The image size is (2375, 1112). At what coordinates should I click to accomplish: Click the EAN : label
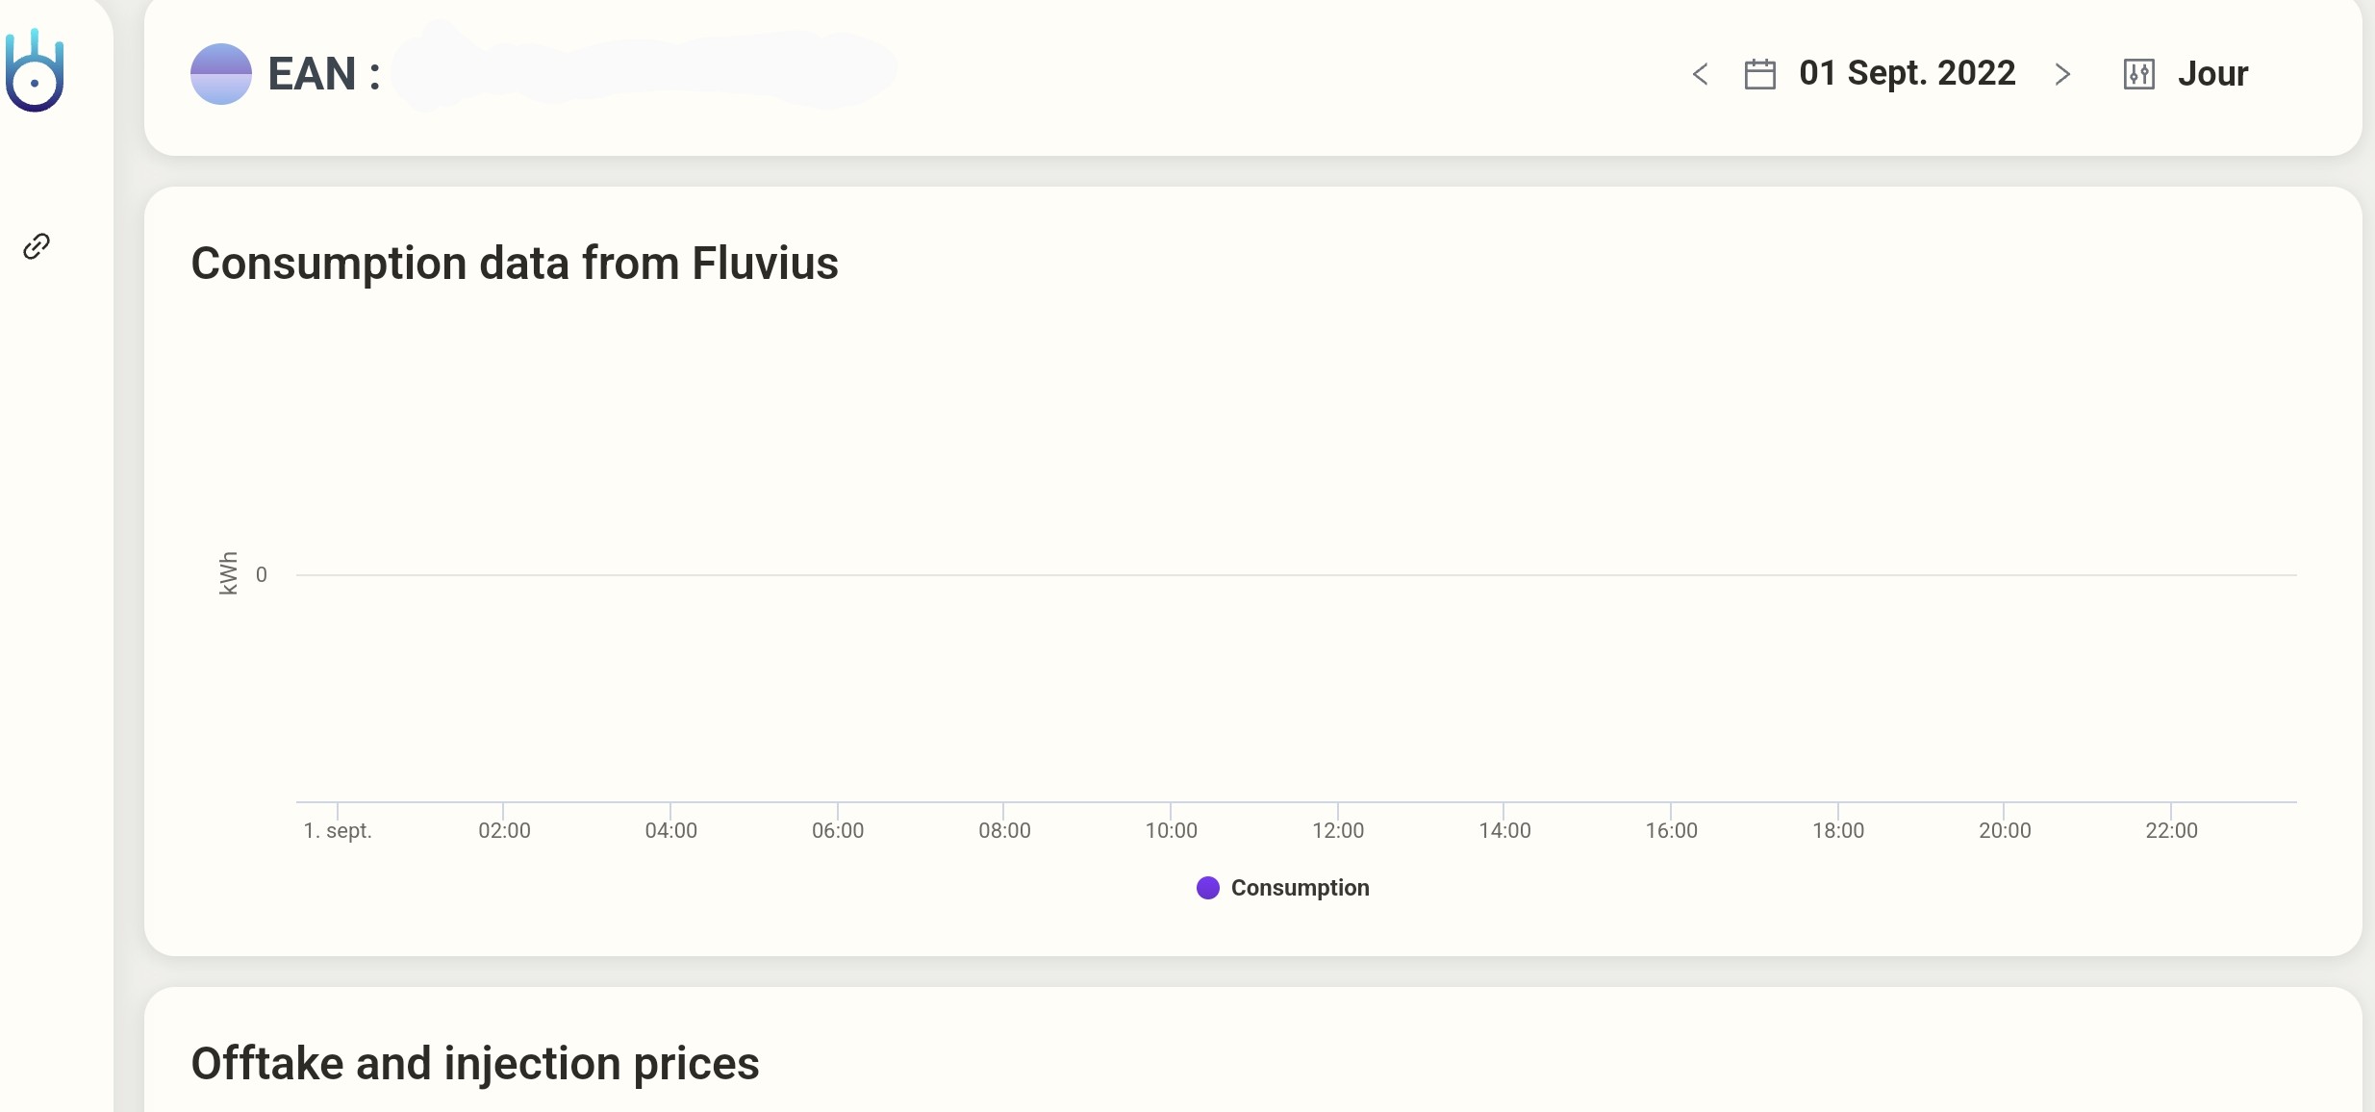pyautogui.click(x=323, y=74)
